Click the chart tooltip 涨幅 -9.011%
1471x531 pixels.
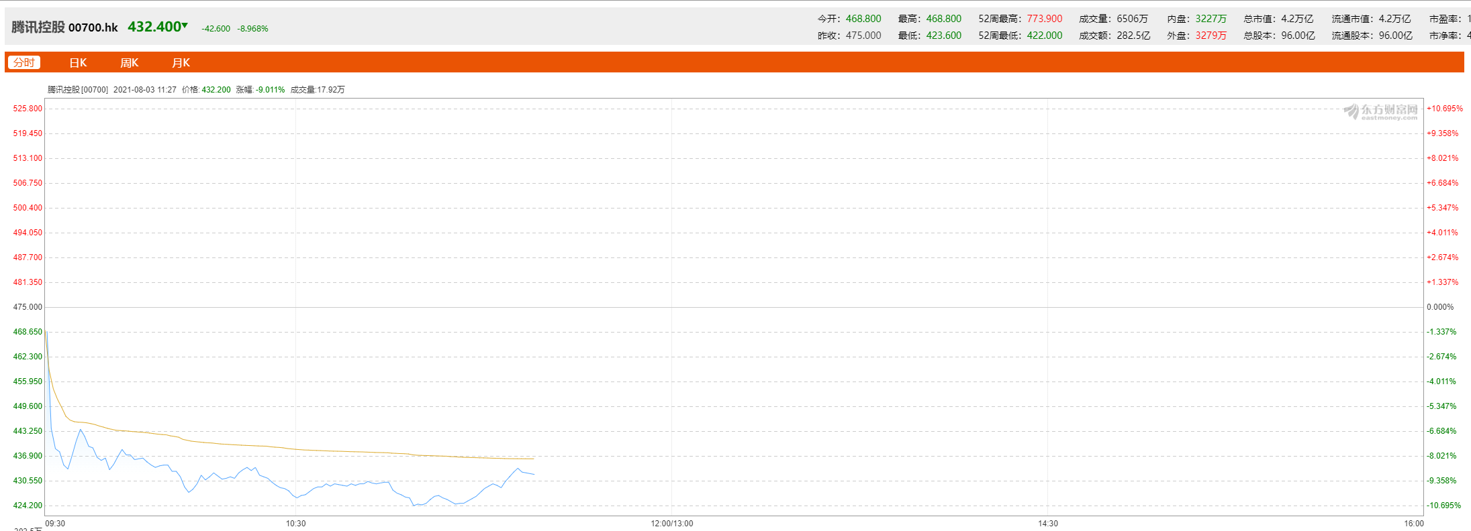click(x=271, y=90)
